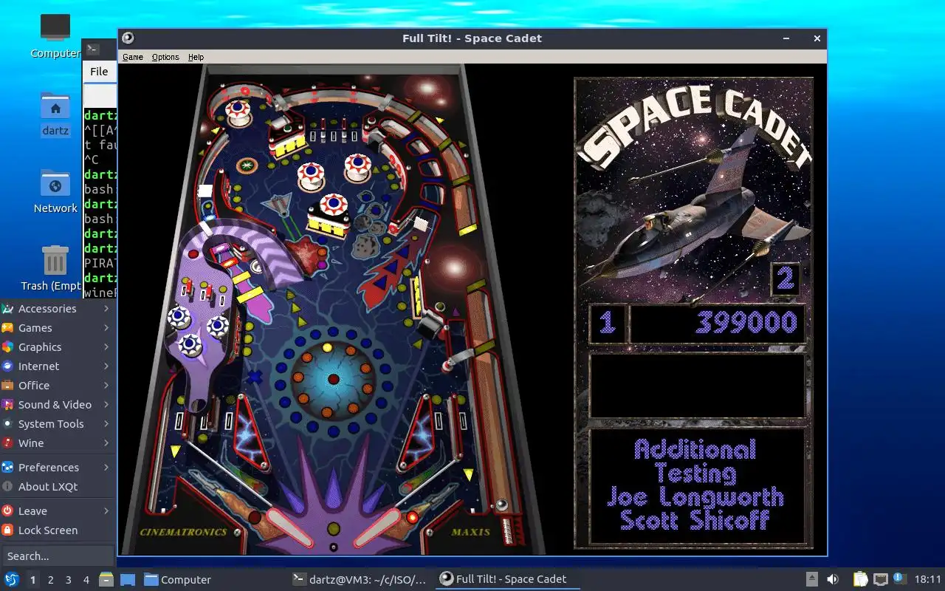Expand the Sound & Video submenu arrow
Viewport: 945px width, 591px height.
pos(106,405)
